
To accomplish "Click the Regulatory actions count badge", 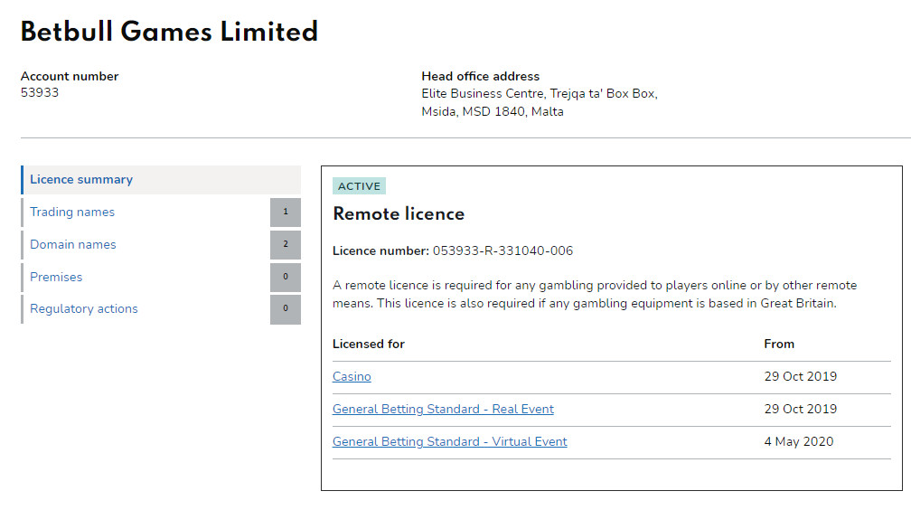I will click(286, 309).
